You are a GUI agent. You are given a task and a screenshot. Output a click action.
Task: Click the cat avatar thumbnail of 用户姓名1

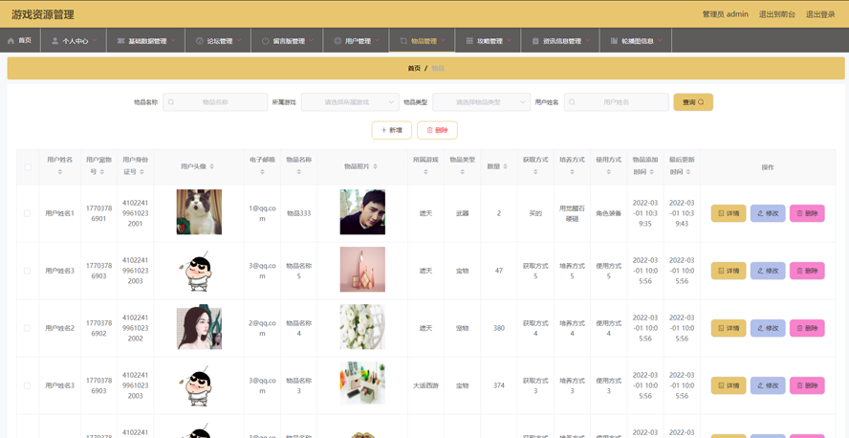click(x=199, y=211)
